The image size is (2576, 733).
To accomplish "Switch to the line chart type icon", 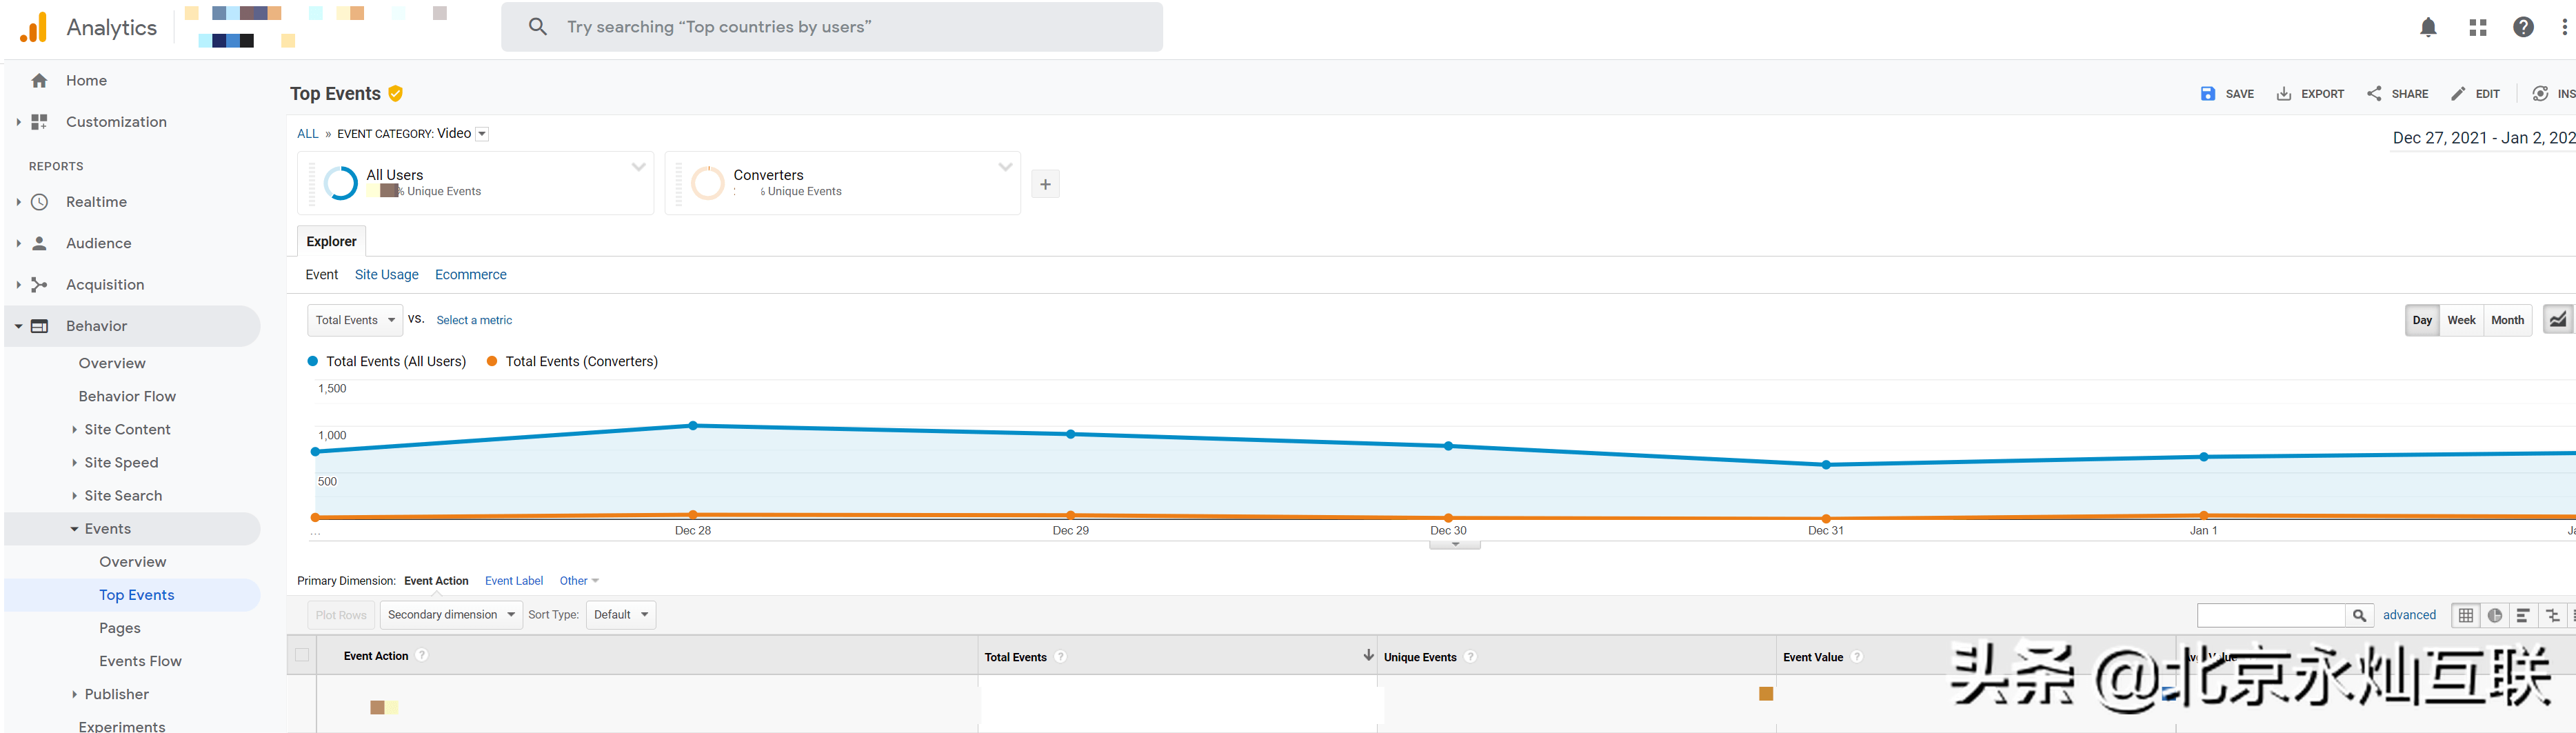I will pyautogui.click(x=2558, y=320).
